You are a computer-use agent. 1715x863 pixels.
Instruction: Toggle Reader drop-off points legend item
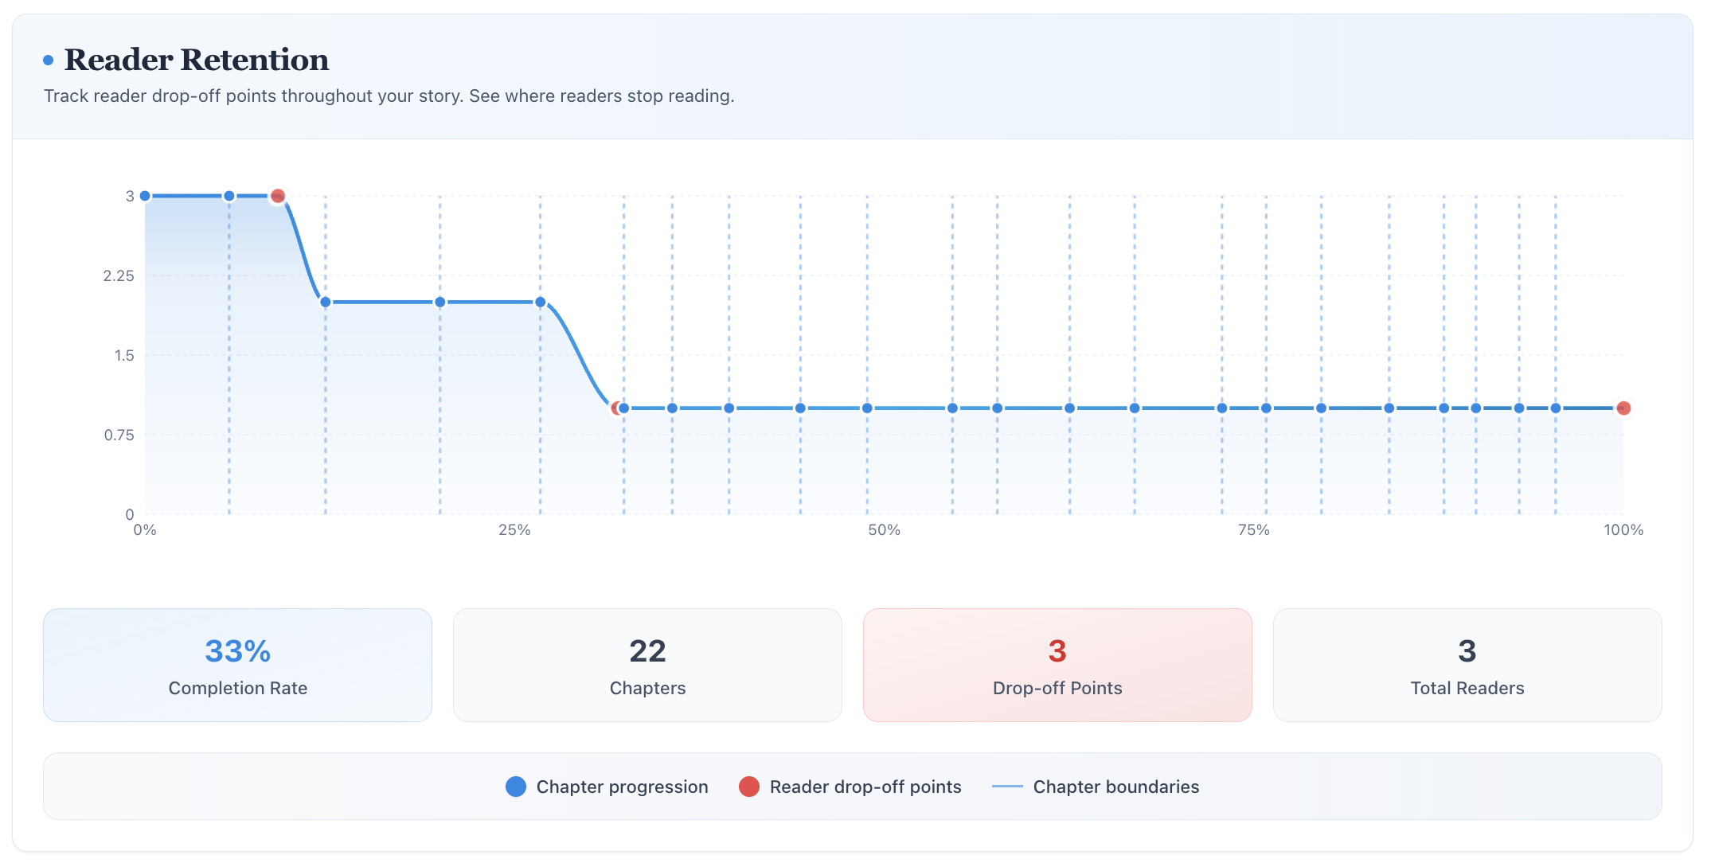pyautogui.click(x=865, y=787)
